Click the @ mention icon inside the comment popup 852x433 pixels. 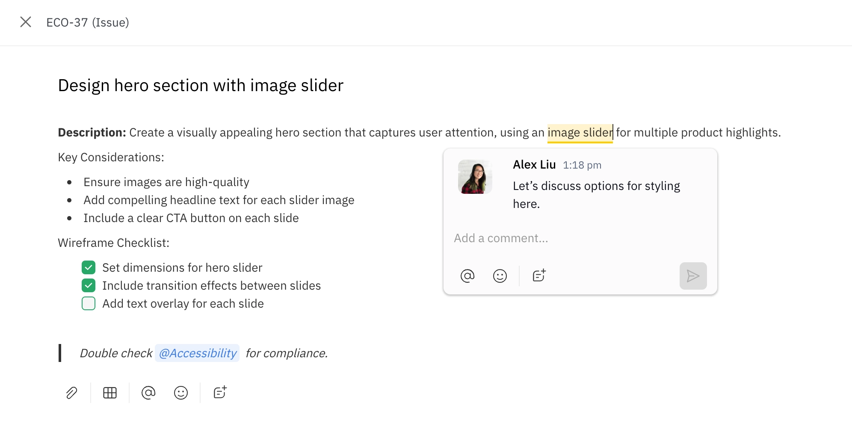467,276
